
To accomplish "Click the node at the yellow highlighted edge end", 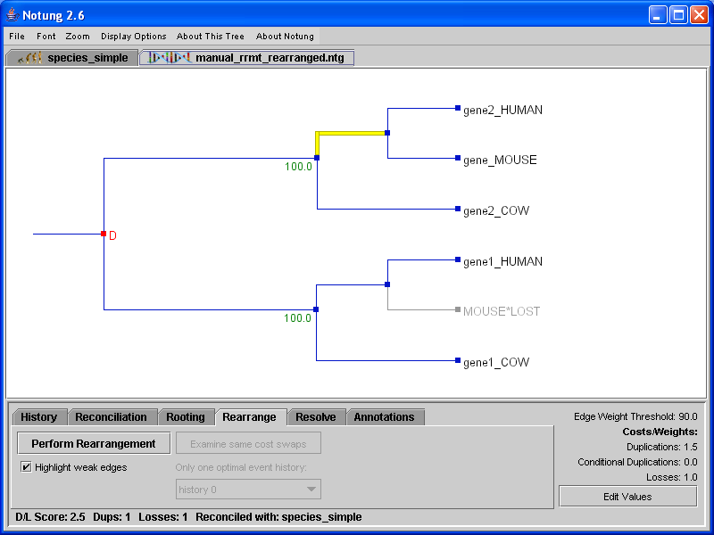I will 387,133.
